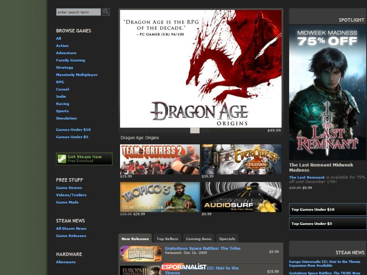The width and height of the screenshot is (367, 275).
Task: Browse the Massively Multiplayer games category
Action: coord(77,75)
